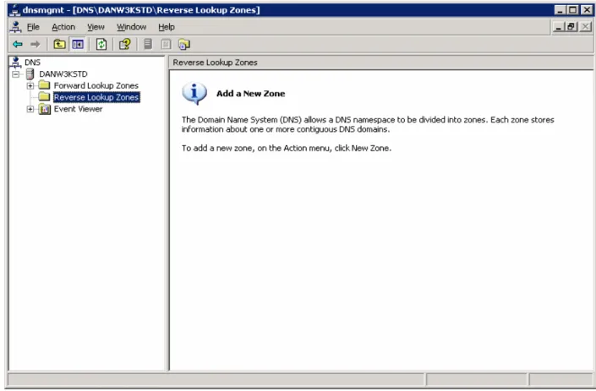Viewport: 596px width, 391px height.
Task: Collapse the DANW3KSTD server node
Action: click(15, 74)
